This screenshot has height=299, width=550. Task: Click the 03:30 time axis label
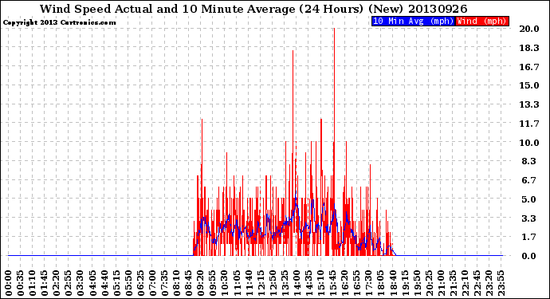[81, 283]
